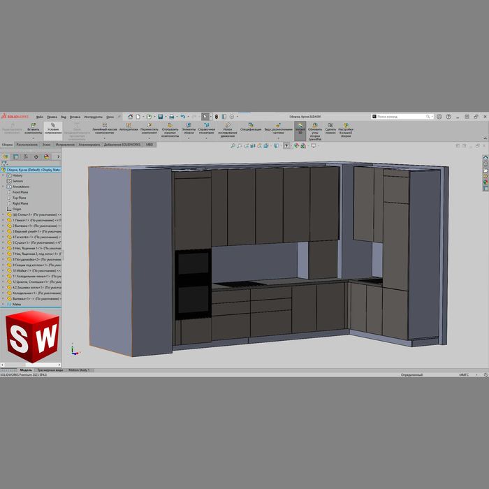Expand the manager tabs arrow
Viewport: 489px width, 489px height.
(58, 156)
